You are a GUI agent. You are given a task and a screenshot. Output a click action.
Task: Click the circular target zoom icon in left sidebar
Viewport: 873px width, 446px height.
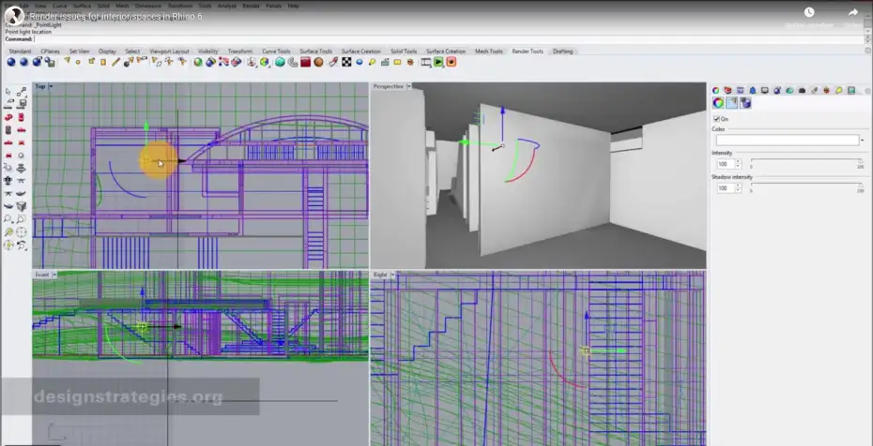(22, 232)
